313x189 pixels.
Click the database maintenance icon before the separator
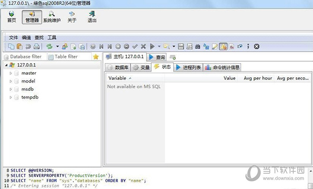[x=82, y=46]
